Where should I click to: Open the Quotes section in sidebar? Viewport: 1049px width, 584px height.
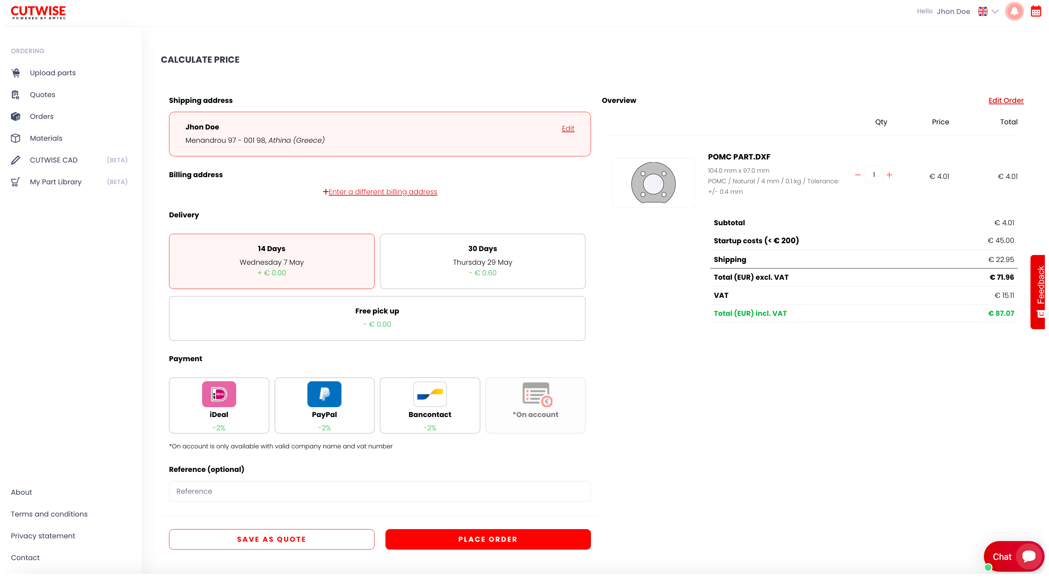coord(42,94)
